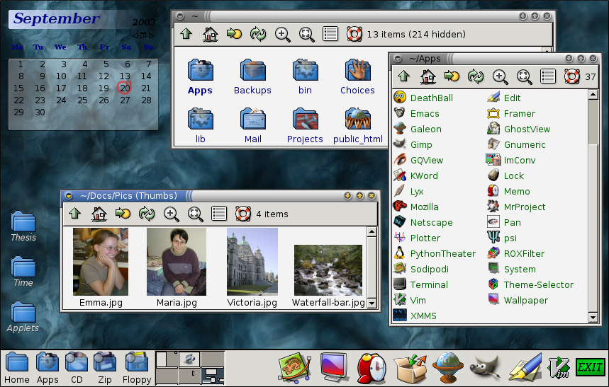
Task: Click the alarm clock icon in the bottom panel
Action: (371, 367)
